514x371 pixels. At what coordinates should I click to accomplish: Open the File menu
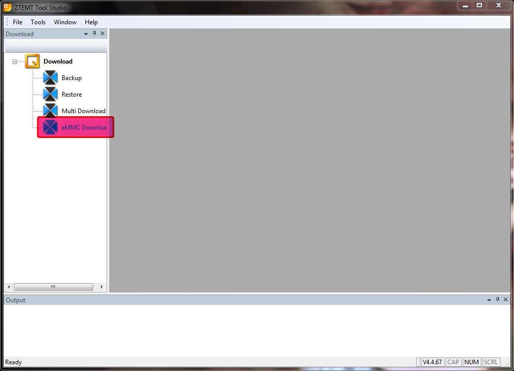coord(18,22)
